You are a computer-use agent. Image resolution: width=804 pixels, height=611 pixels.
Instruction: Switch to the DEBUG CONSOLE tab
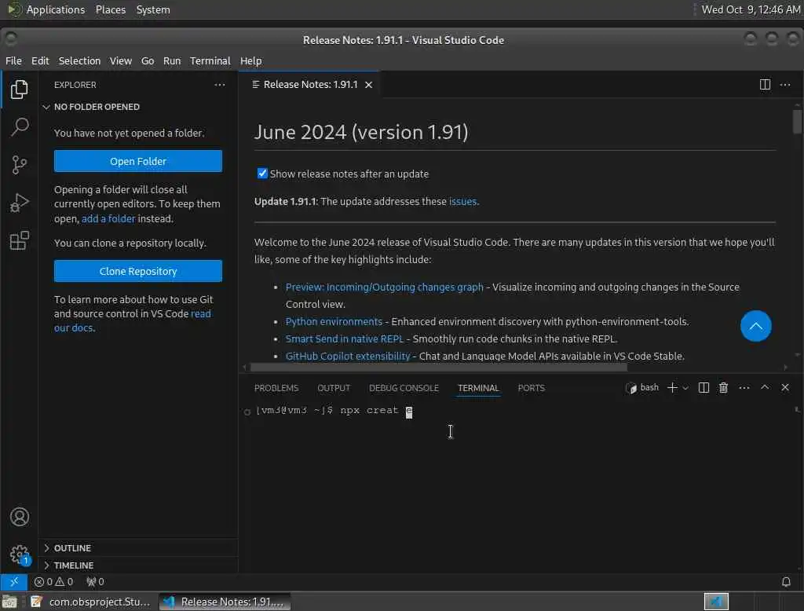404,388
